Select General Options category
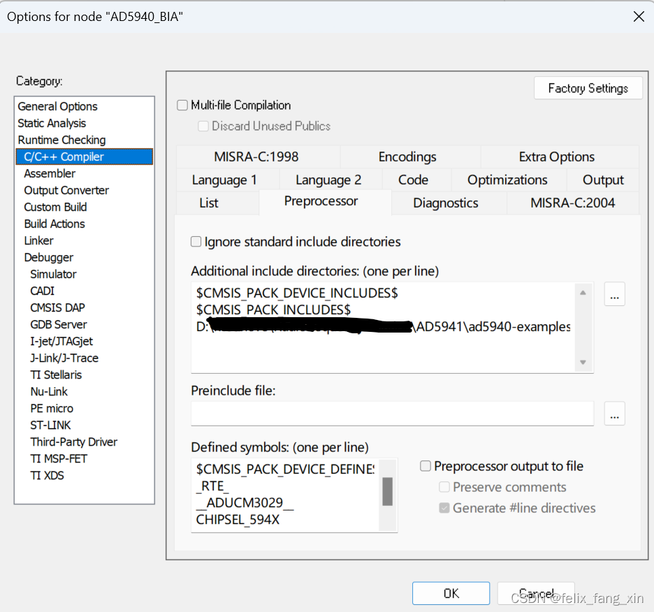The height and width of the screenshot is (612, 654). click(x=58, y=106)
